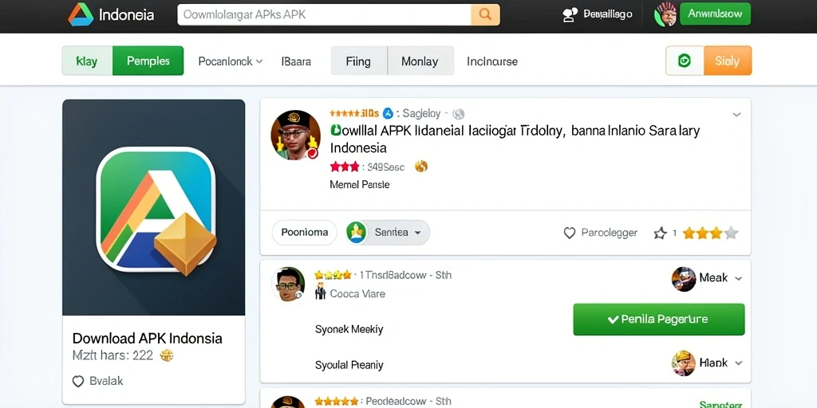
Task: Switch to the Pemples tab
Action: 148,61
